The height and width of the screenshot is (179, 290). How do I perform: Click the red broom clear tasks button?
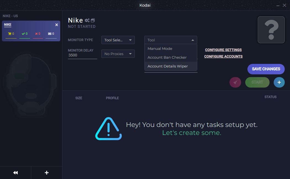pos(235,82)
